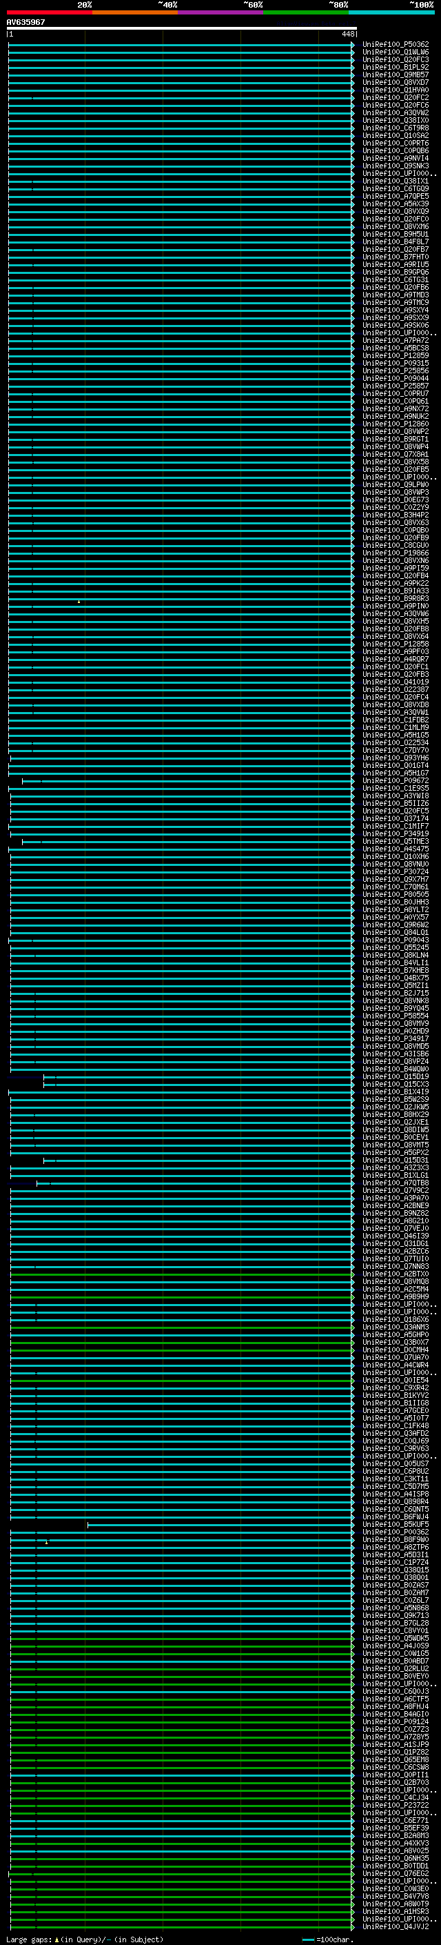Click the =100char. scale legend
Image resolution: width=441 pixels, height=1945 pixels.
point(327,1939)
